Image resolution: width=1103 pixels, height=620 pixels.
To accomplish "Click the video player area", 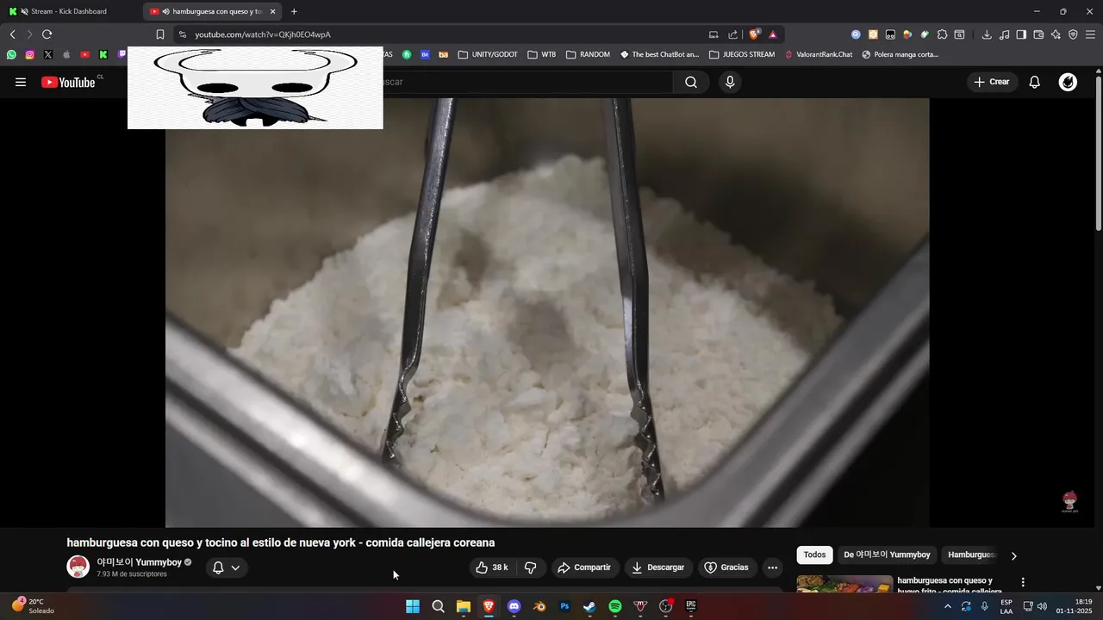I will point(547,313).
